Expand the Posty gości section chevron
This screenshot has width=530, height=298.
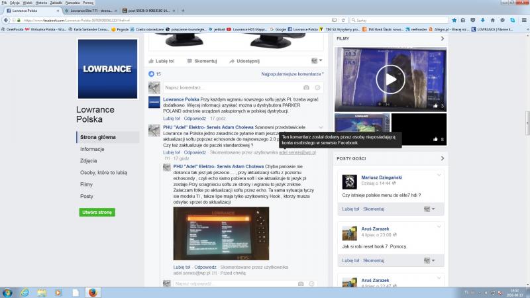click(x=442, y=159)
